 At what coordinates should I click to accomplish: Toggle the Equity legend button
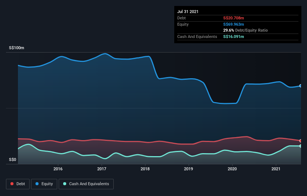point(44,184)
